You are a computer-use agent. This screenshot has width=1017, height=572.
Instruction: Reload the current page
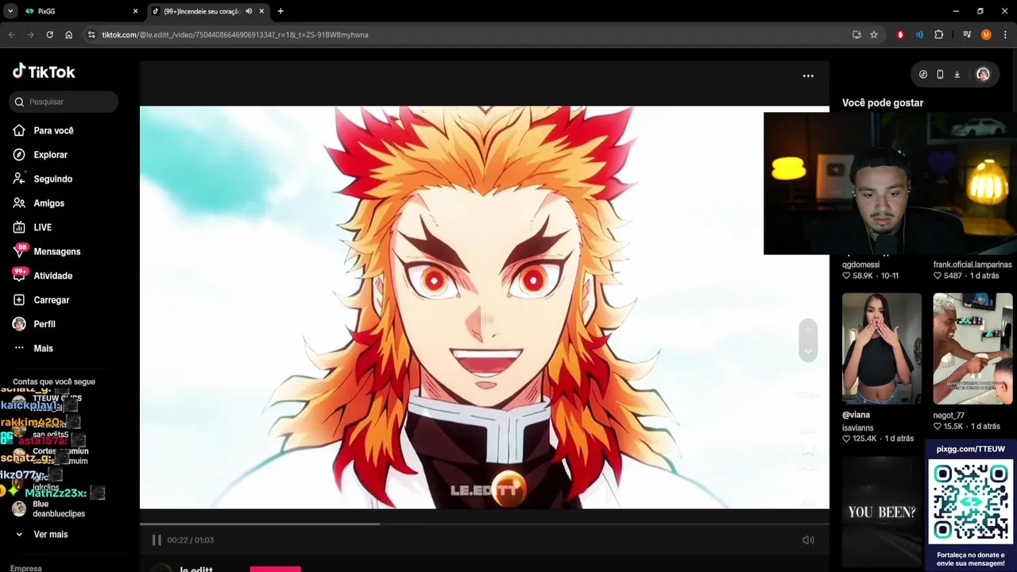click(49, 35)
